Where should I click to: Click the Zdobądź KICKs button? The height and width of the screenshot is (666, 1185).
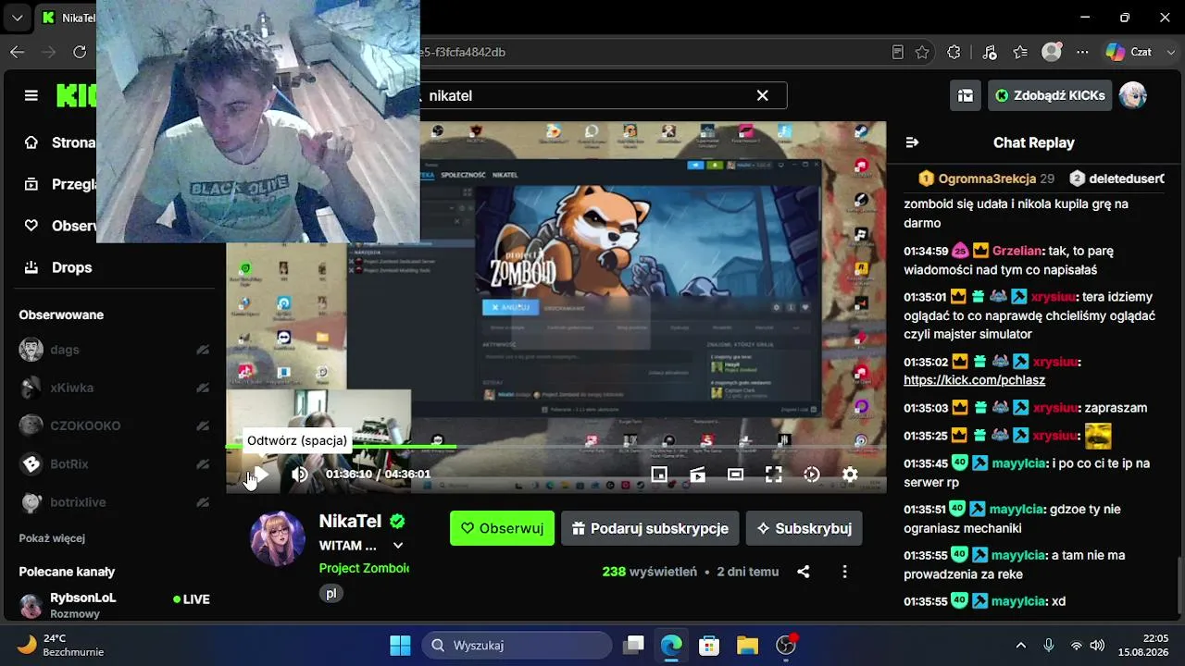point(1050,95)
